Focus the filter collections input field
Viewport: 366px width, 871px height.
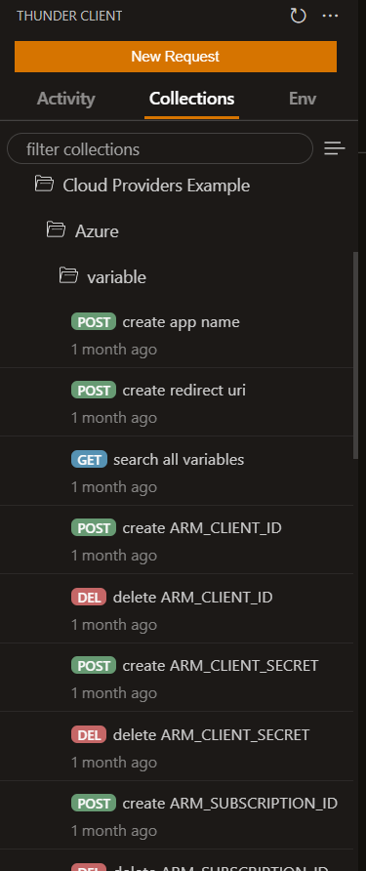pyautogui.click(x=160, y=148)
